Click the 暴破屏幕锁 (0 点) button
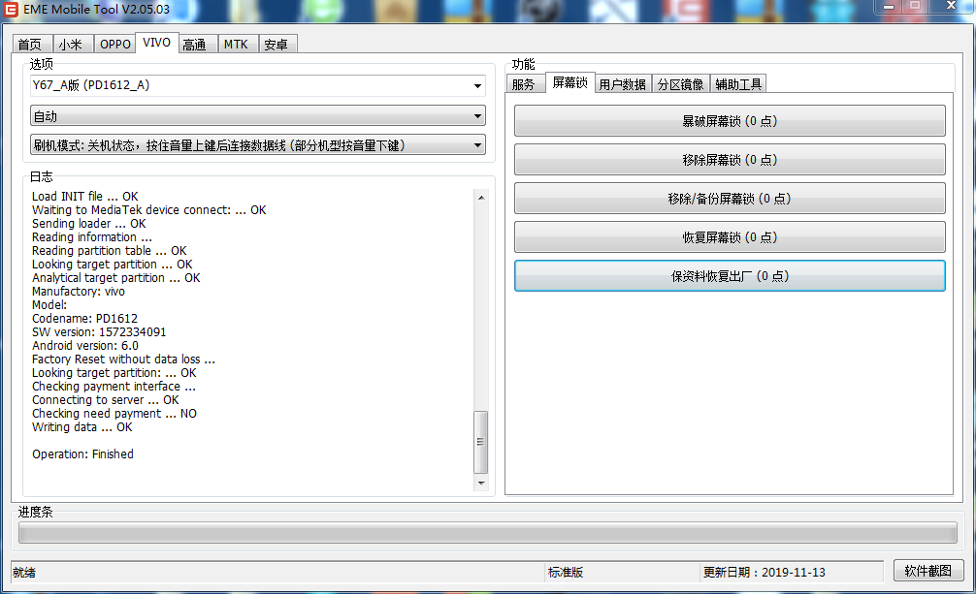 [730, 121]
